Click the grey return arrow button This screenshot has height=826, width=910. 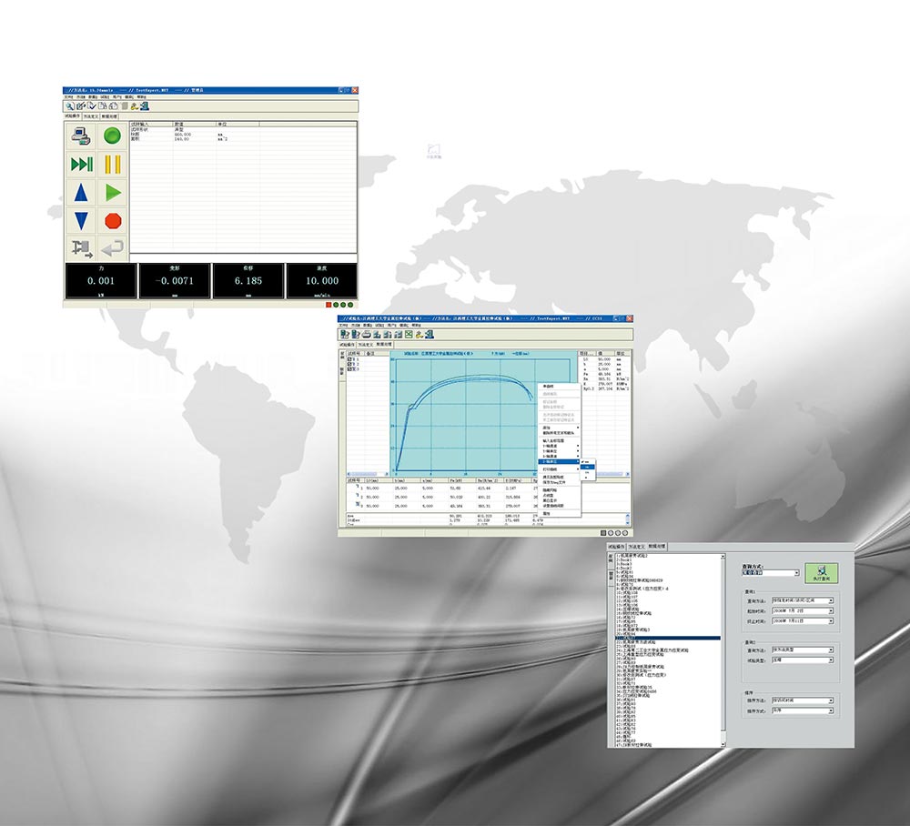(113, 247)
